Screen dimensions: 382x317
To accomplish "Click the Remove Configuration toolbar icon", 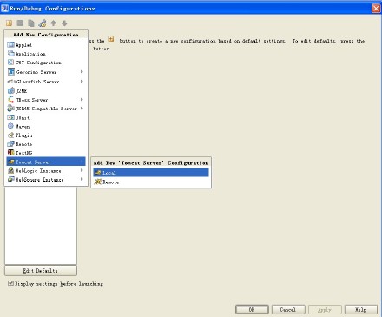I will click(x=20, y=23).
